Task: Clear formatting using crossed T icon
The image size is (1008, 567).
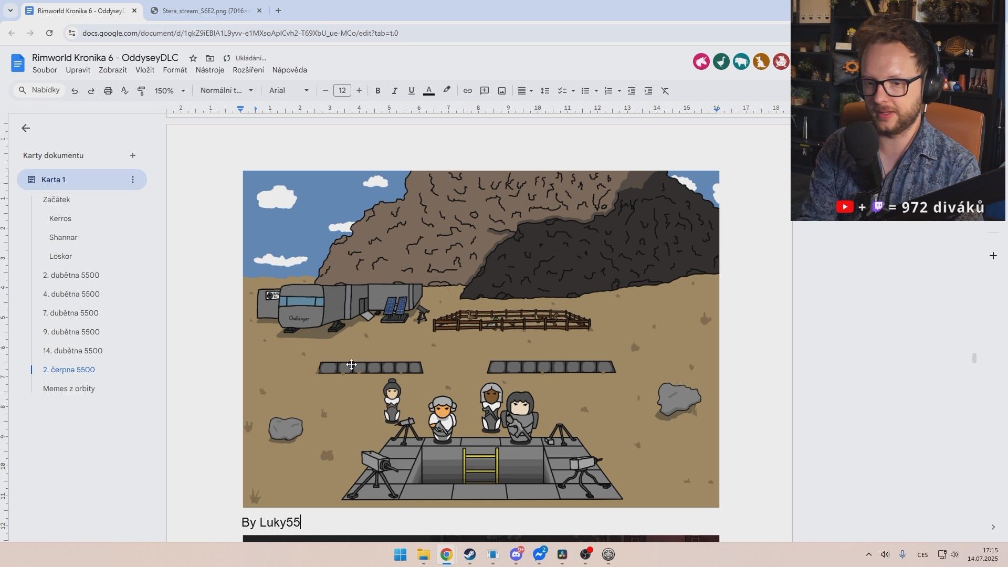Action: 665,91
